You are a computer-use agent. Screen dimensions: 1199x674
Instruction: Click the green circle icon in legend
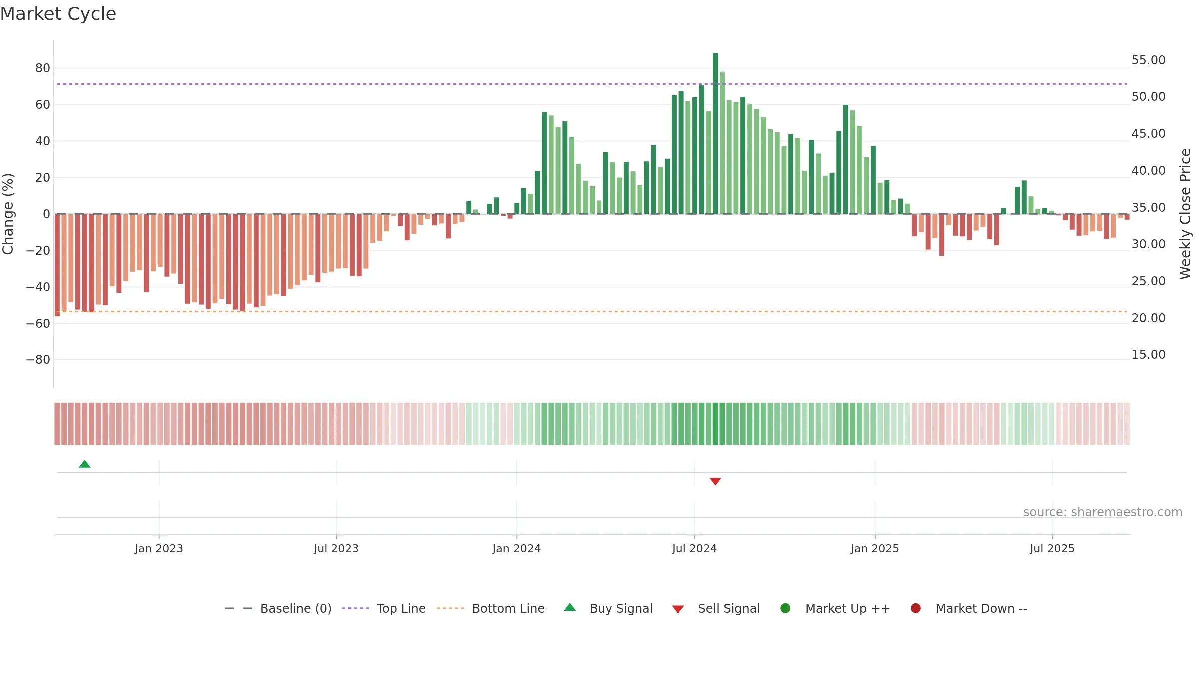tap(785, 608)
